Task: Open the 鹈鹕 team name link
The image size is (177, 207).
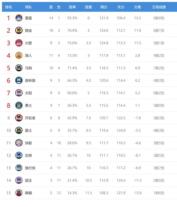Action: point(28,193)
